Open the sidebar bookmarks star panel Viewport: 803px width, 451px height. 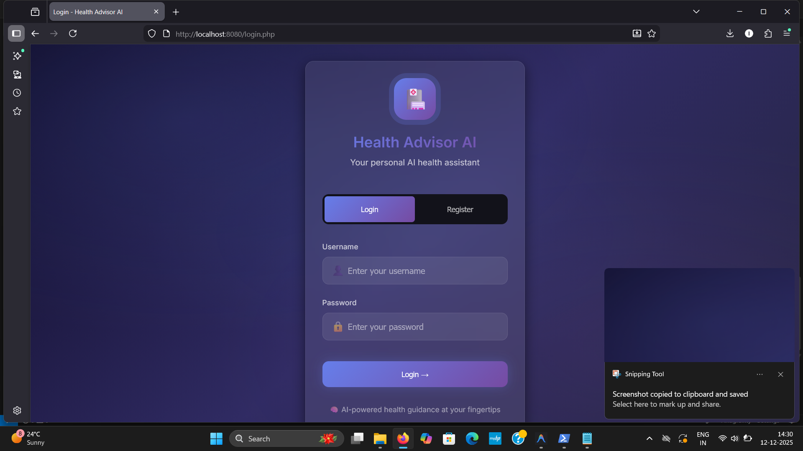[x=17, y=111]
